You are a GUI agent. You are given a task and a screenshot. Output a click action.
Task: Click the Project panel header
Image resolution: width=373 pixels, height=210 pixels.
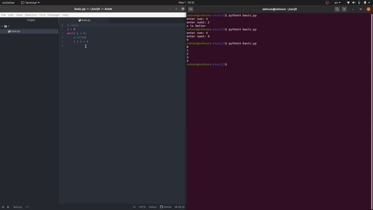click(x=31, y=20)
